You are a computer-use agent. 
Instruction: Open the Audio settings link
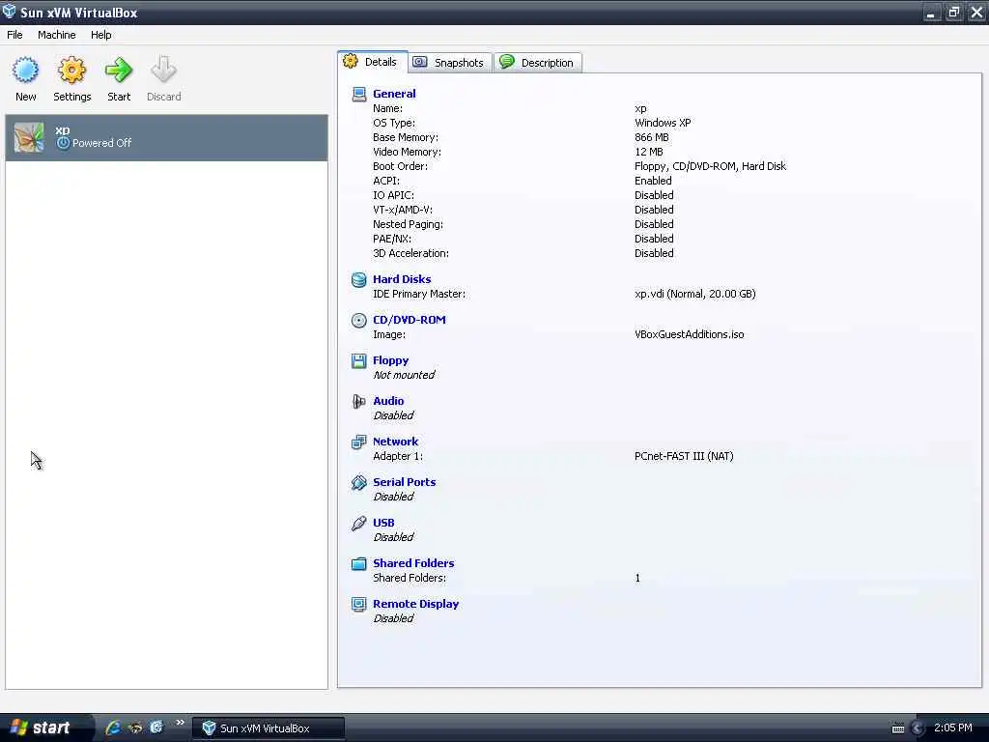[388, 401]
